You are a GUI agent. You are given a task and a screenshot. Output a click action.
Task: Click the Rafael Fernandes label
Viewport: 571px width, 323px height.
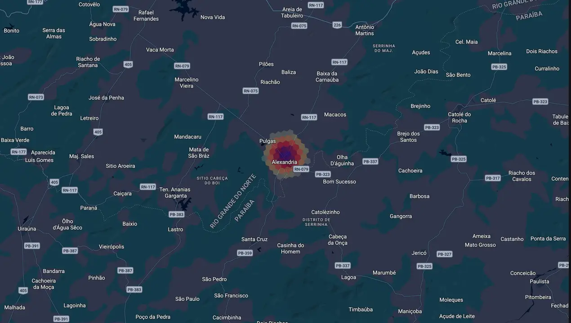pyautogui.click(x=146, y=16)
